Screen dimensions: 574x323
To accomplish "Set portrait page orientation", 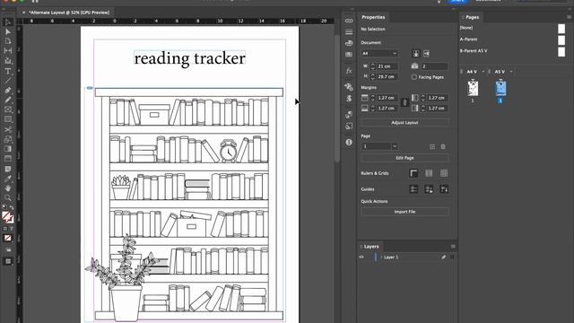I will pos(416,54).
